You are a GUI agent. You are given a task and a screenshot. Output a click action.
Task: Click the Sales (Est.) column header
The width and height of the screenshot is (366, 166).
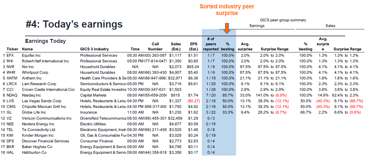(176, 47)
